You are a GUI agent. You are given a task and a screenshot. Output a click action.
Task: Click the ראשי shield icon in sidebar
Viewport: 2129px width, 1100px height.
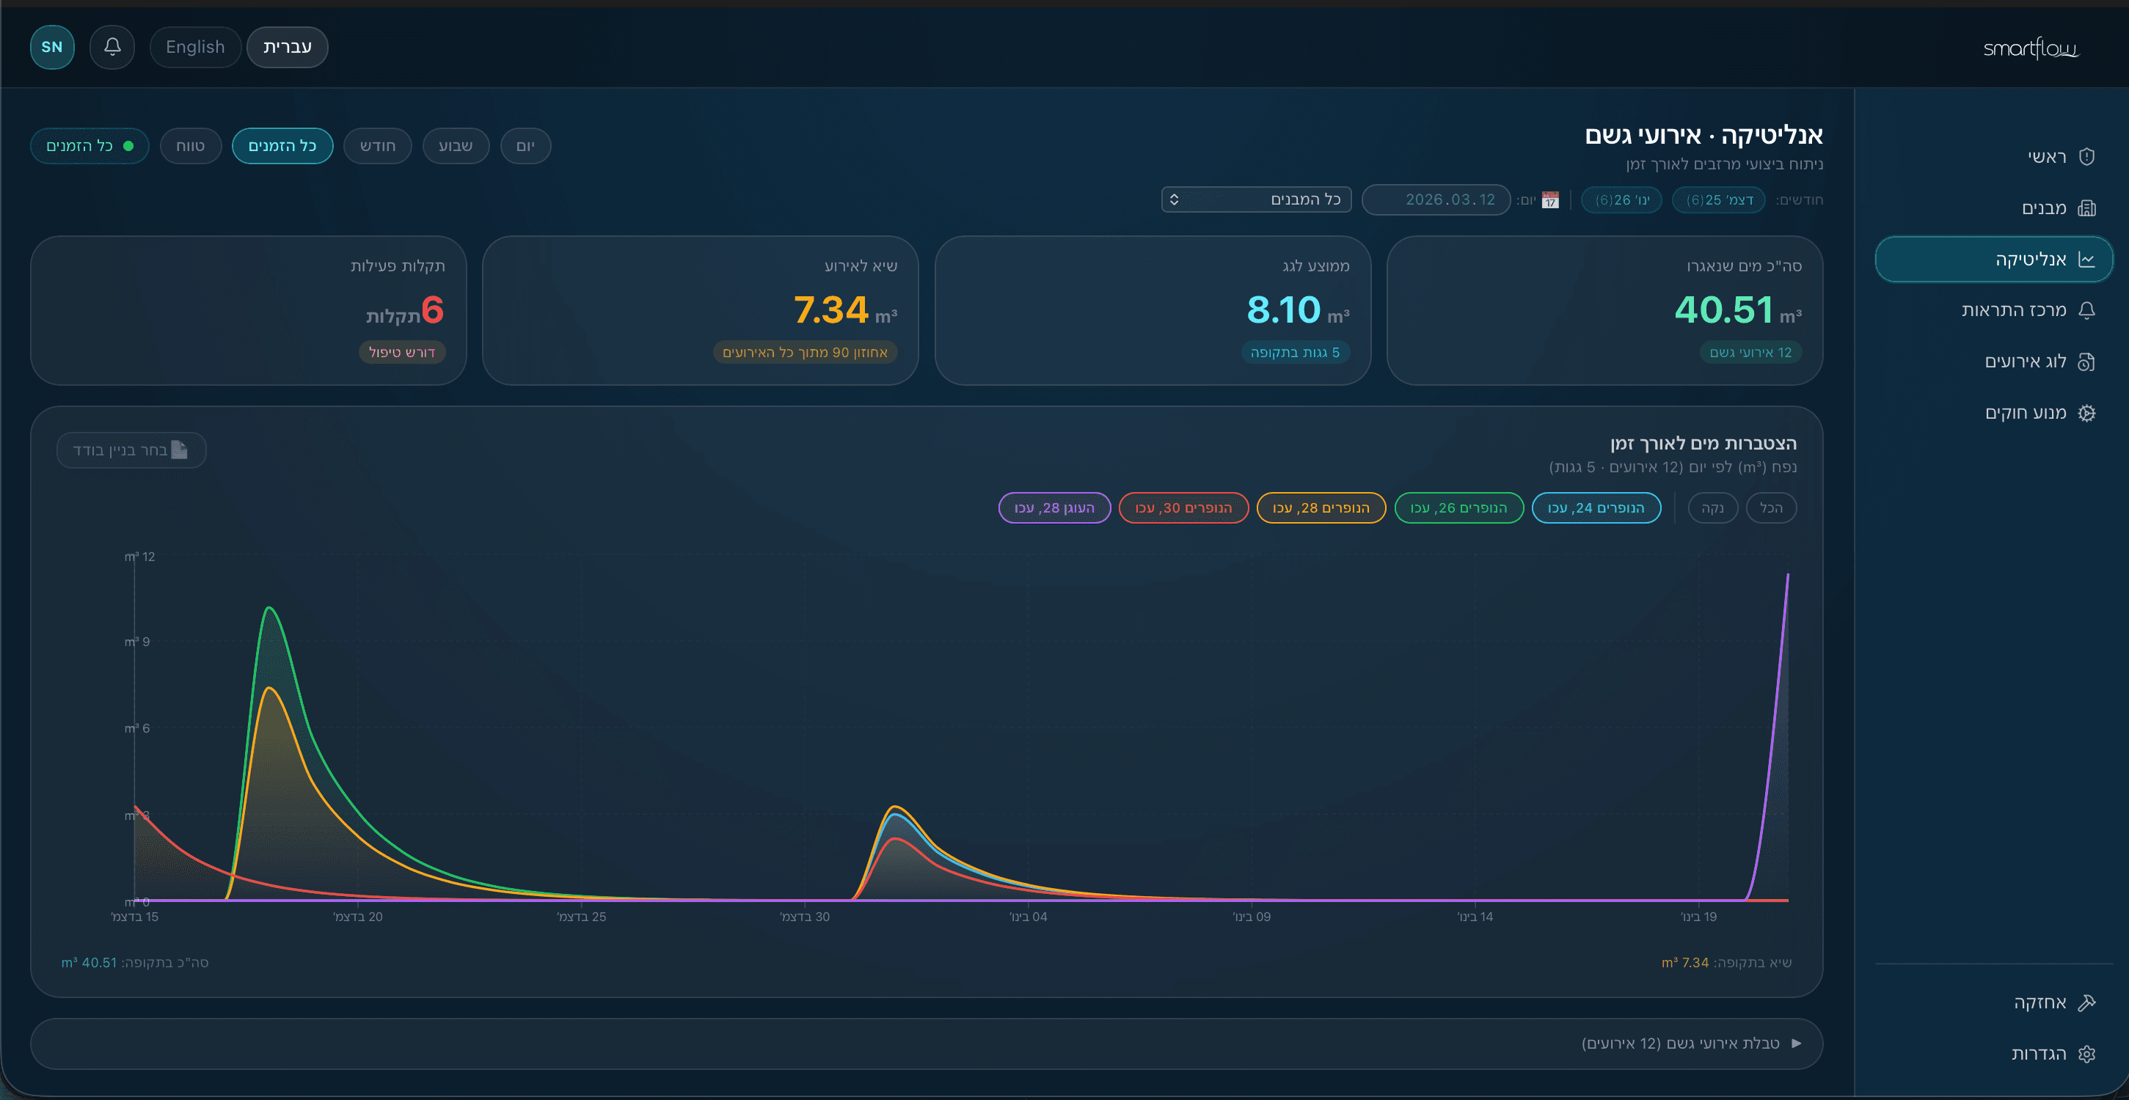tap(2089, 156)
